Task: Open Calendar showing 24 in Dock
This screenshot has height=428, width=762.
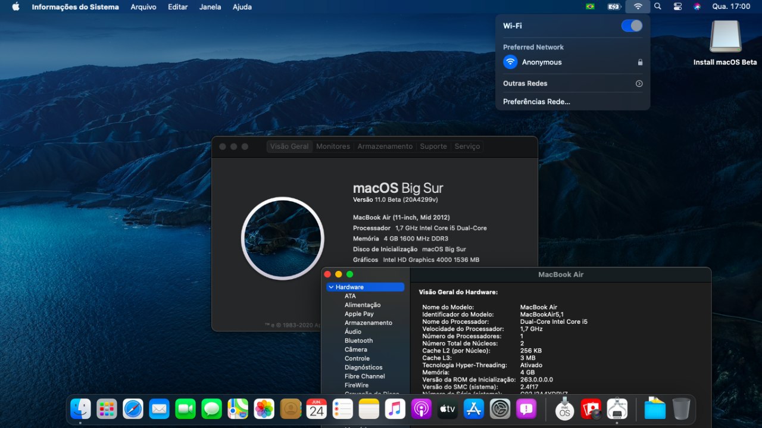Action: (x=317, y=409)
